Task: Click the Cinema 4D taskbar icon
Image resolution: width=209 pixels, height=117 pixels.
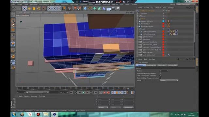Action: click(54, 114)
